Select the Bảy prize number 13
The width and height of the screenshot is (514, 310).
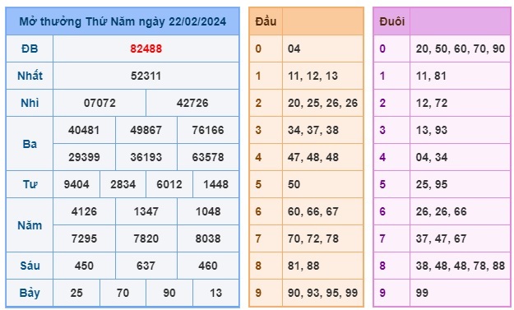coord(215,293)
